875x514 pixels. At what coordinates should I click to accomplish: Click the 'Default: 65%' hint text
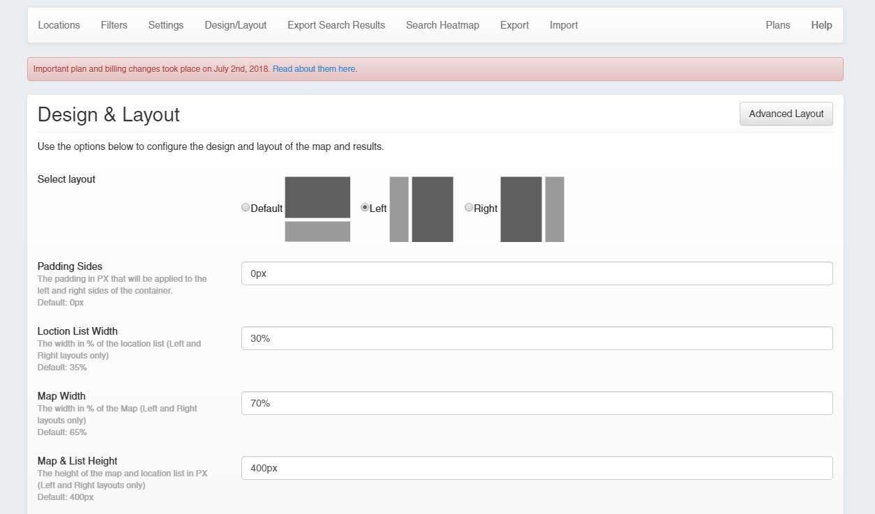tap(62, 432)
